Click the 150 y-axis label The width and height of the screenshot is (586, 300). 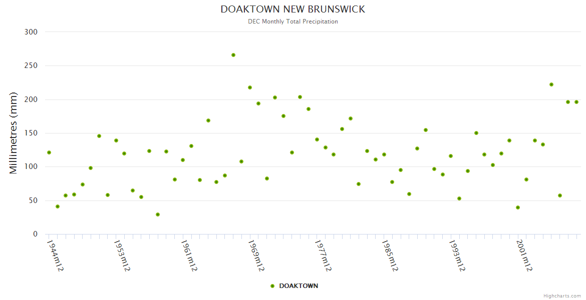31,133
